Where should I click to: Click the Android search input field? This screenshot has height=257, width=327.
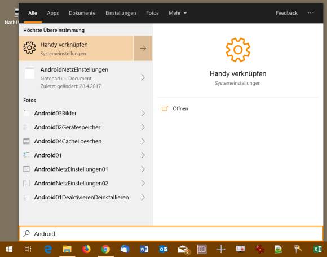(x=171, y=234)
